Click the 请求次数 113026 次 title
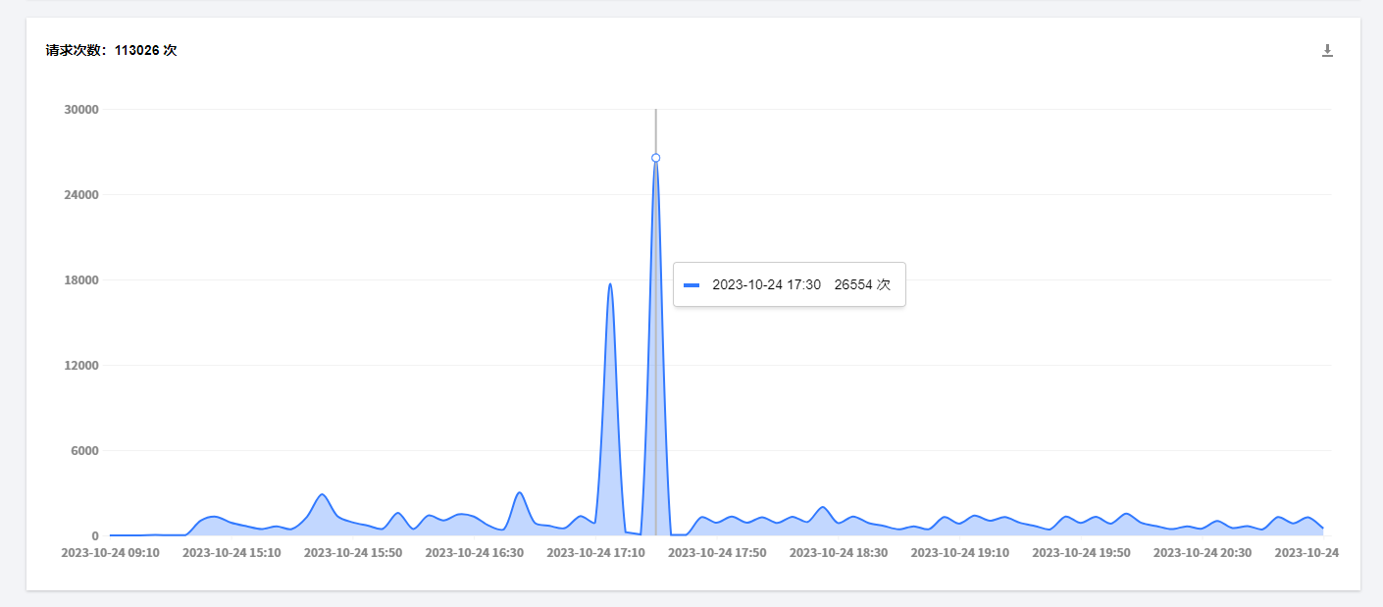The height and width of the screenshot is (607, 1383). coord(111,50)
